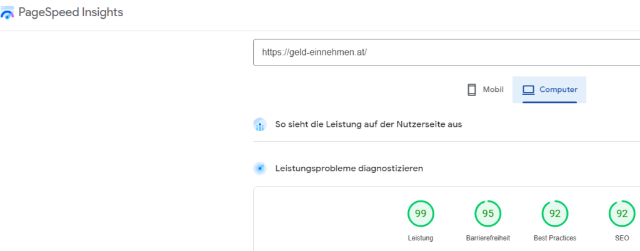This screenshot has height=251, width=640.
Task: Click the PageSpeed Insights logo icon
Action: click(x=7, y=13)
